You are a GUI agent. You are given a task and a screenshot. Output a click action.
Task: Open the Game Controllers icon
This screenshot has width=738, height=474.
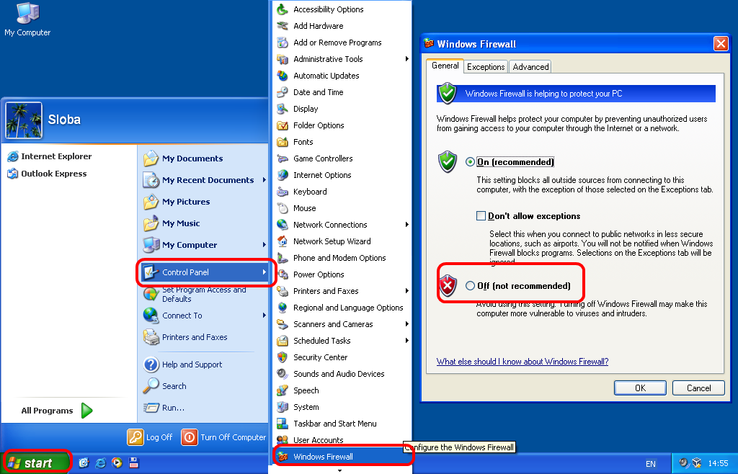pos(283,158)
